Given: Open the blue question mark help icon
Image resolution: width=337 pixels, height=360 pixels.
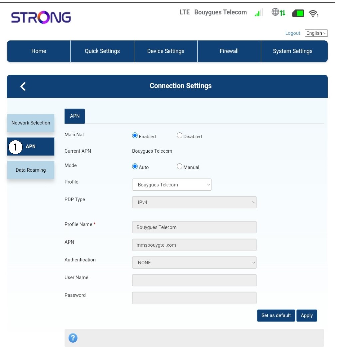Looking at the screenshot, I should (x=73, y=338).
